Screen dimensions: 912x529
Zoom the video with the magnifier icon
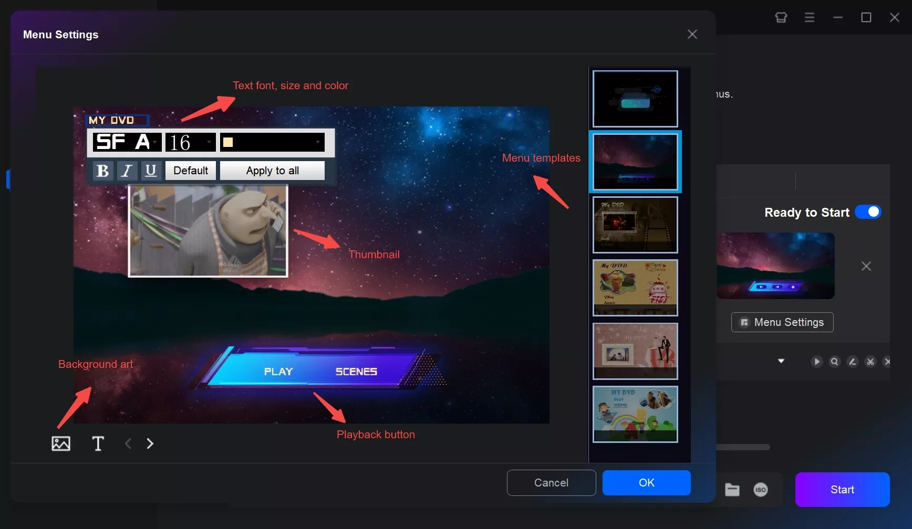coord(834,362)
